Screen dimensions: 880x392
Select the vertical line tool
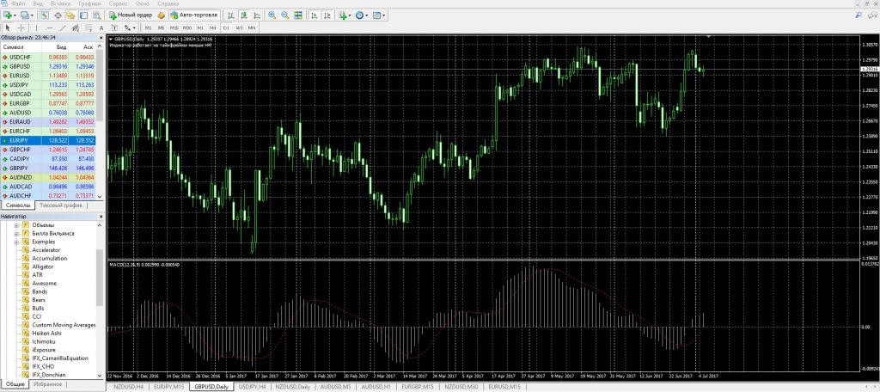pos(36,28)
